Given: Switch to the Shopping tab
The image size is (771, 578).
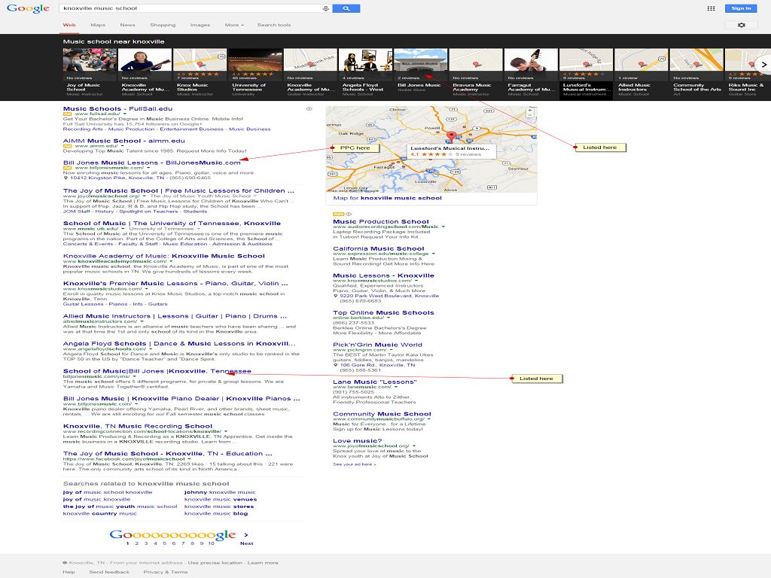Looking at the screenshot, I should [163, 25].
